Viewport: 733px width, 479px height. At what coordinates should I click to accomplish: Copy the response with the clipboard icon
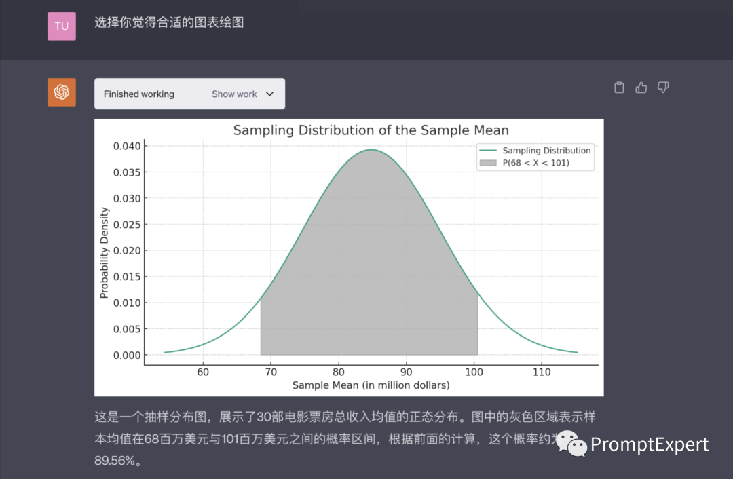tap(619, 88)
